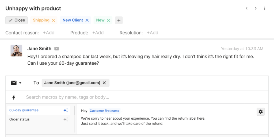Go to the previous ticket with left chevron
Viewport: 274px width, 137px height.
pyautogui.click(x=247, y=9)
